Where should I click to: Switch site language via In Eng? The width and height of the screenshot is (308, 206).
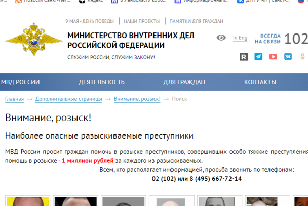coord(240,38)
